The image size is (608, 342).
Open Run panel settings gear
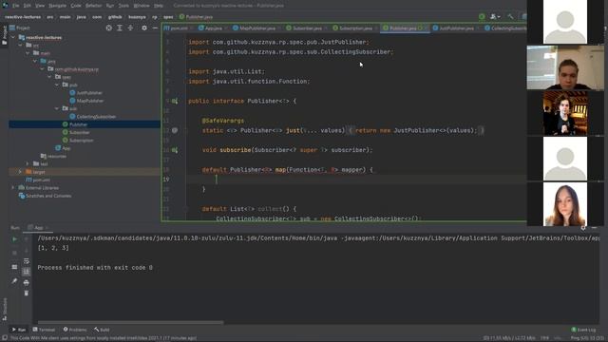click(x=583, y=228)
